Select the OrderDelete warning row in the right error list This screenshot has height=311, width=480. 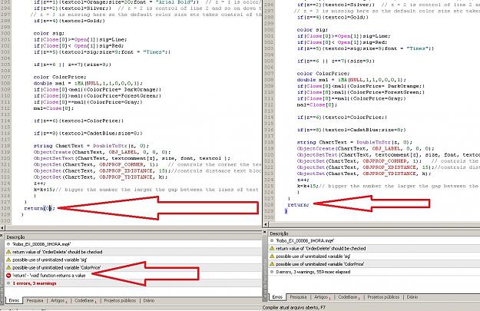point(374,248)
